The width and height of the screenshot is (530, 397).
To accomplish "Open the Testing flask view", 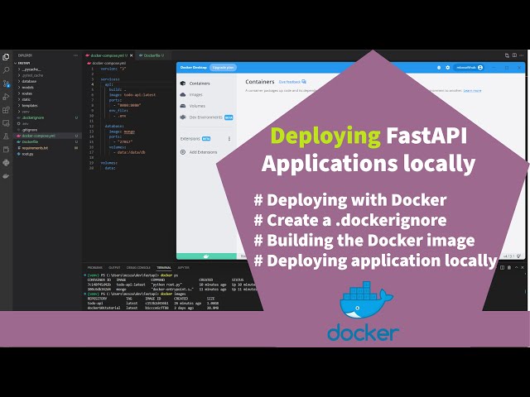I will pos(6,136).
